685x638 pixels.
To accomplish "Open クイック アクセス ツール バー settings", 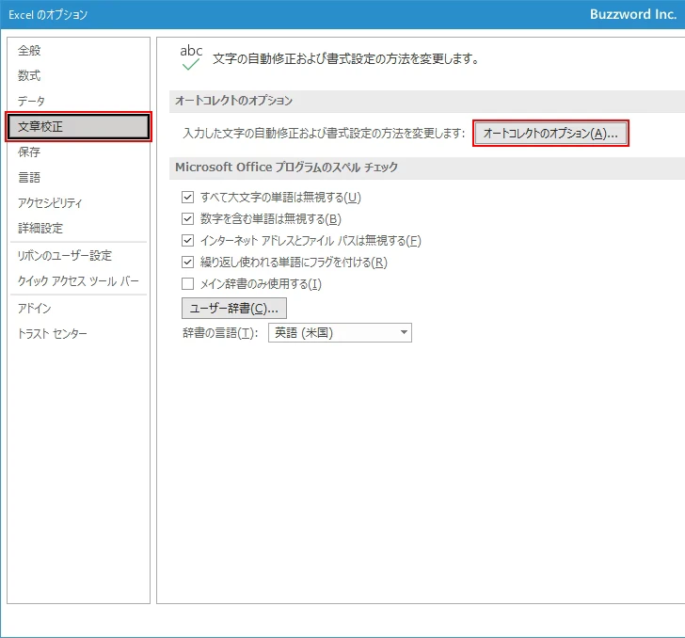I will click(78, 280).
